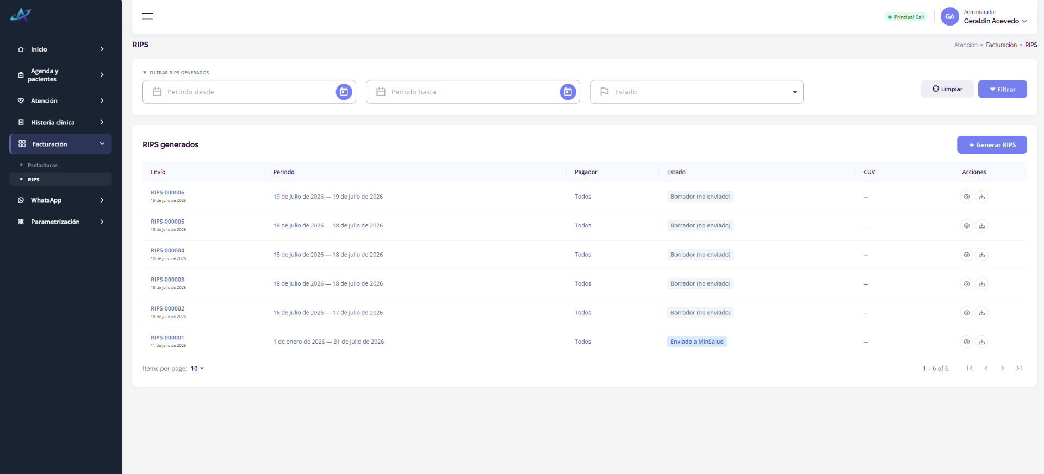Expand Geraldin Acevedo user menu
This screenshot has height=474, width=1044.
click(995, 21)
